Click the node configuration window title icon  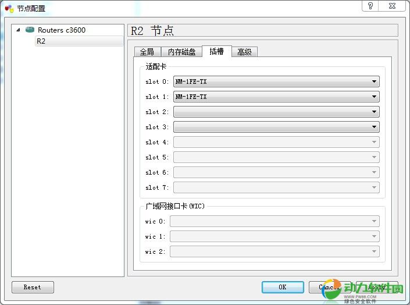9,8
